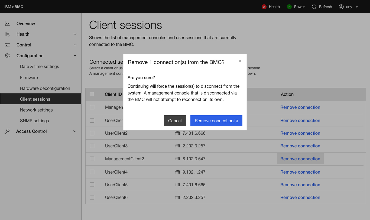Click the Access Control key icon
Image resolution: width=370 pixels, height=220 pixels.
coord(7,131)
